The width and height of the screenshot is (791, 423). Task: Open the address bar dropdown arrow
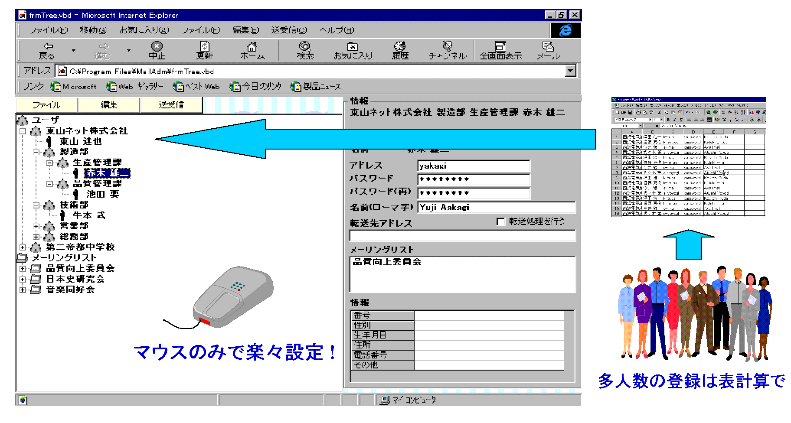click(x=571, y=71)
